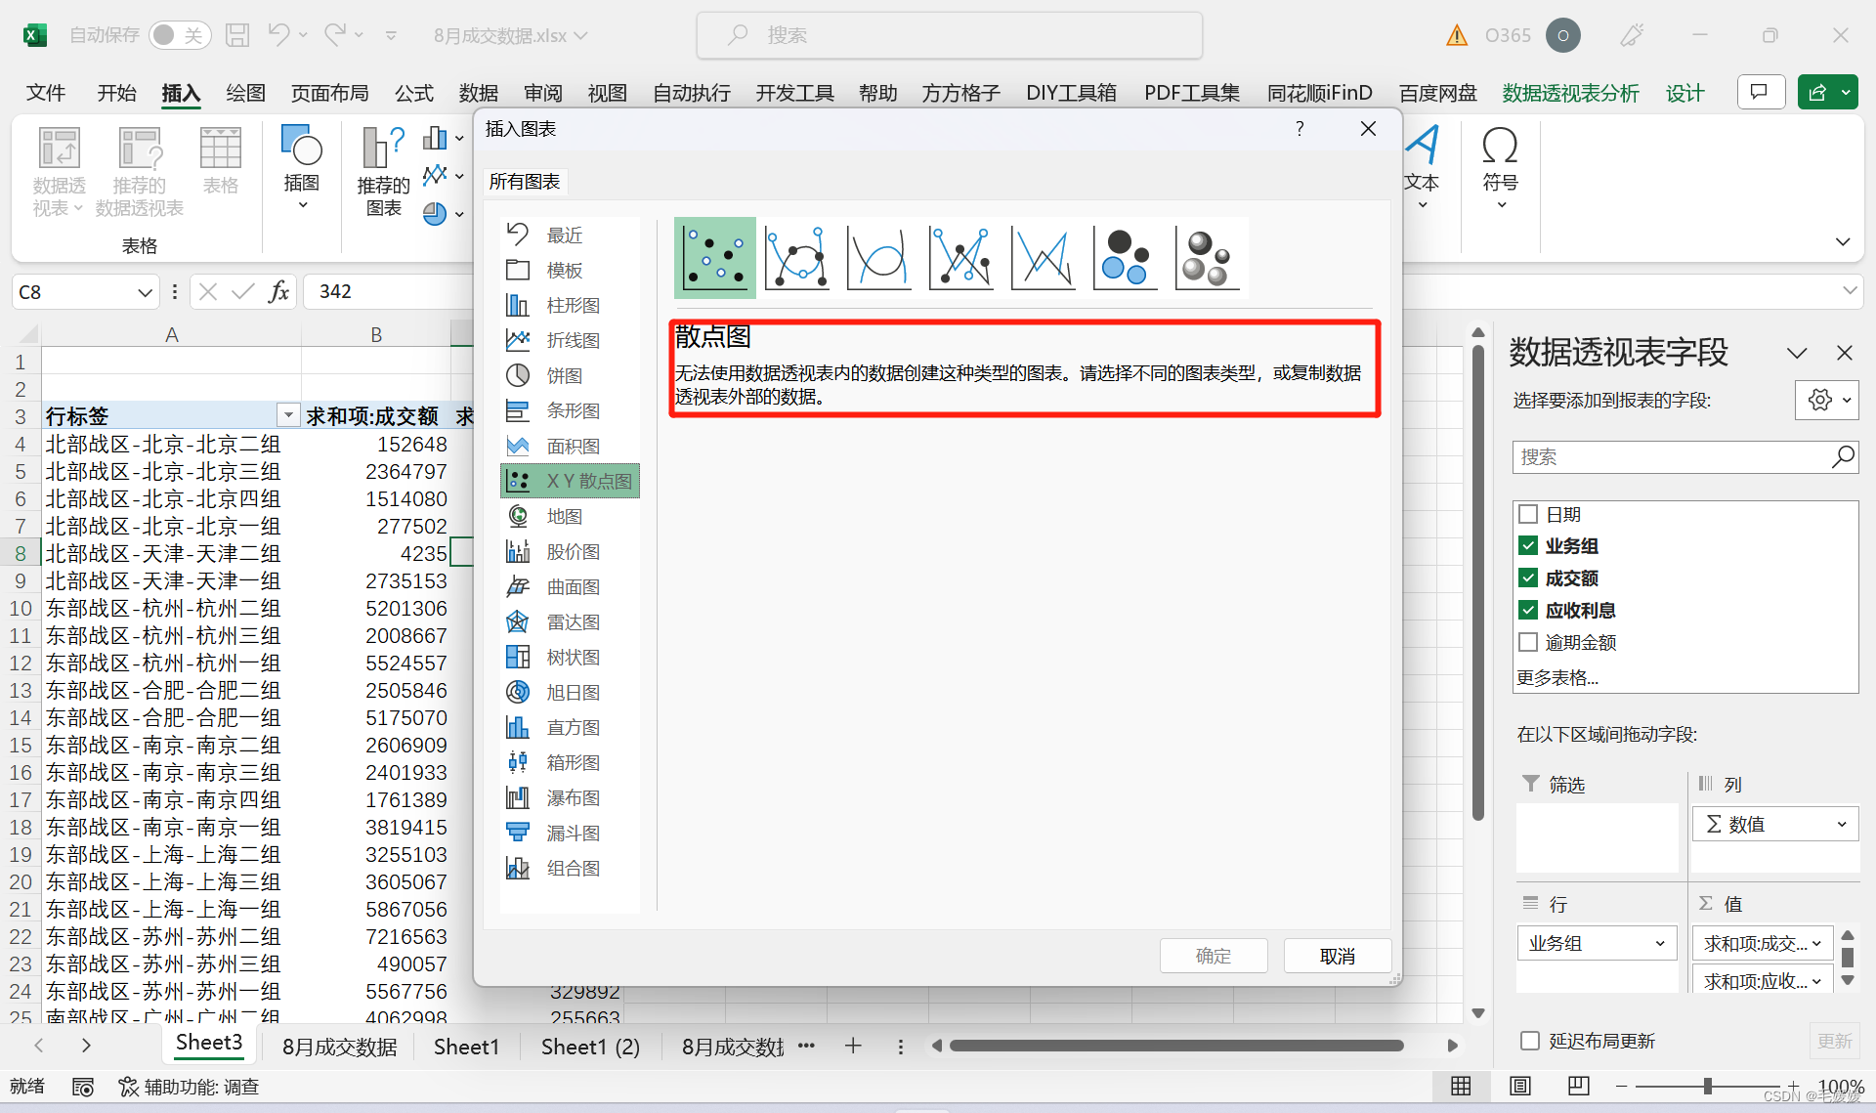
Task: Switch to 8月成交数据 sheet tab
Action: pos(339,1047)
